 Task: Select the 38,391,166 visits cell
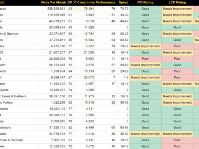pyautogui.click(x=53, y=96)
